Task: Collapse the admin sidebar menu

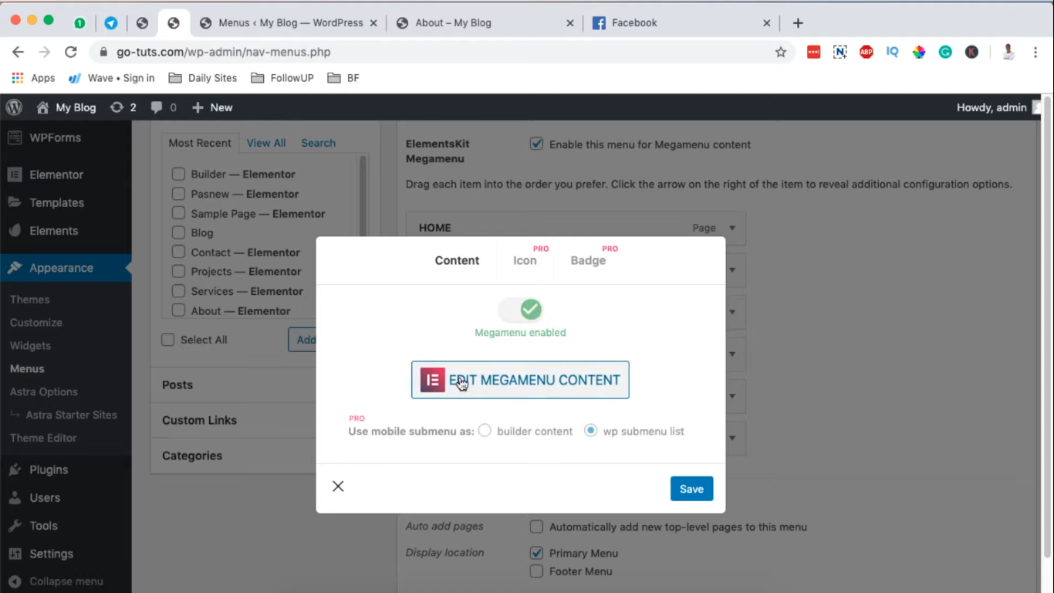Action: [66, 581]
